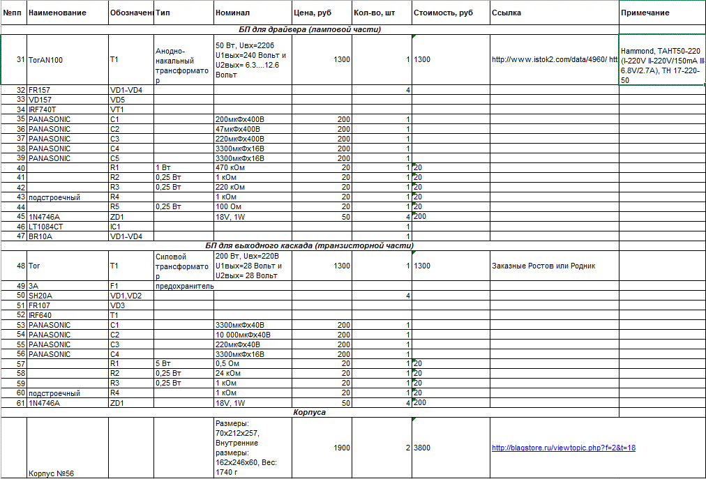Select the 10 000мкФх40В value cell
This screenshot has height=479, width=706.
[x=253, y=335]
